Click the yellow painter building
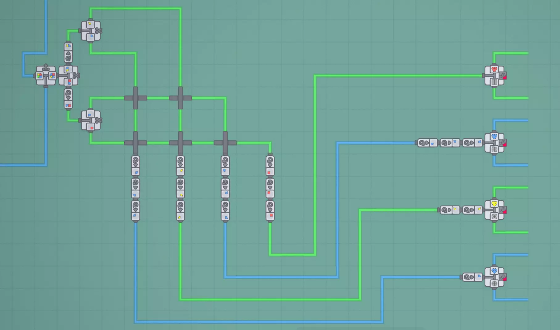This screenshot has width=560, height=330. point(495,210)
